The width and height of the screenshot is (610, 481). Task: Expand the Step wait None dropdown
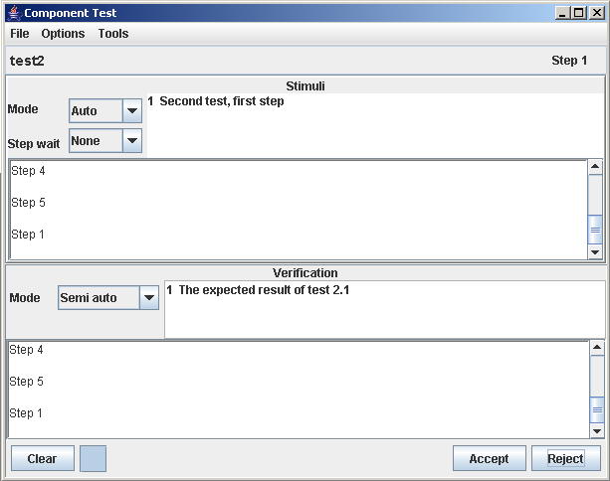point(132,141)
